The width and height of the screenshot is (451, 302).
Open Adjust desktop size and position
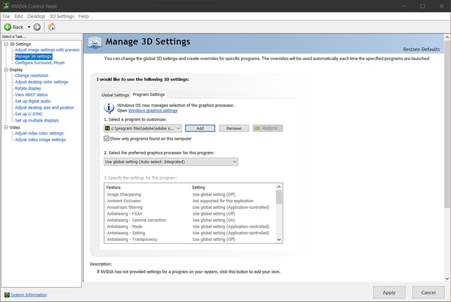pos(44,107)
